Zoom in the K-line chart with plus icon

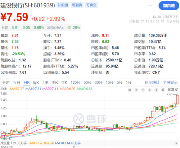pyautogui.click(x=136, y=90)
